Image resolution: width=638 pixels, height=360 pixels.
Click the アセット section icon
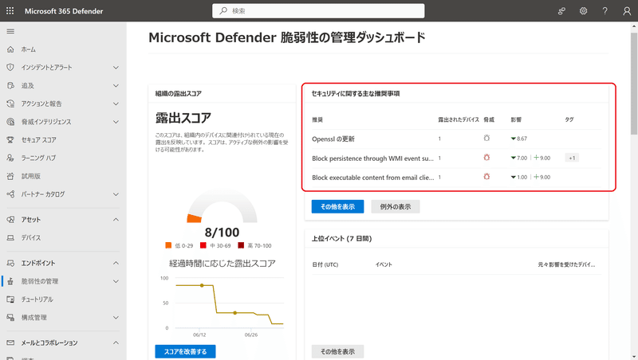point(10,219)
